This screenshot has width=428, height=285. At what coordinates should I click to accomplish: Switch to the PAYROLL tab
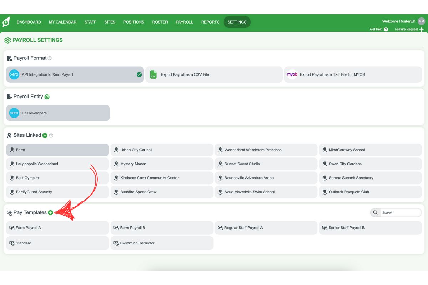click(x=184, y=22)
